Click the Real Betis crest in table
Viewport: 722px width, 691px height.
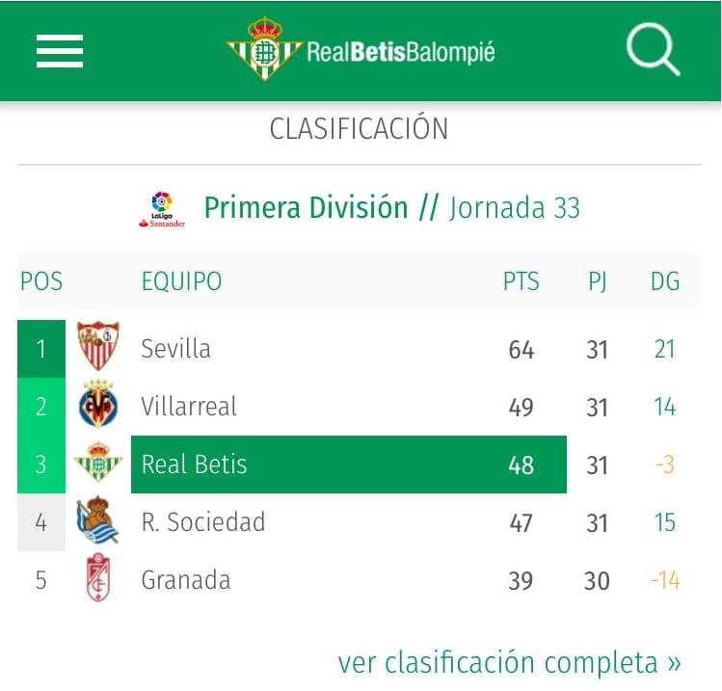[98, 464]
